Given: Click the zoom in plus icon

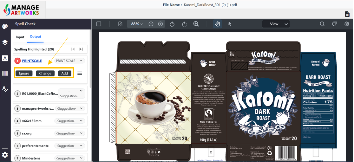Looking at the screenshot, I should click(160, 24).
